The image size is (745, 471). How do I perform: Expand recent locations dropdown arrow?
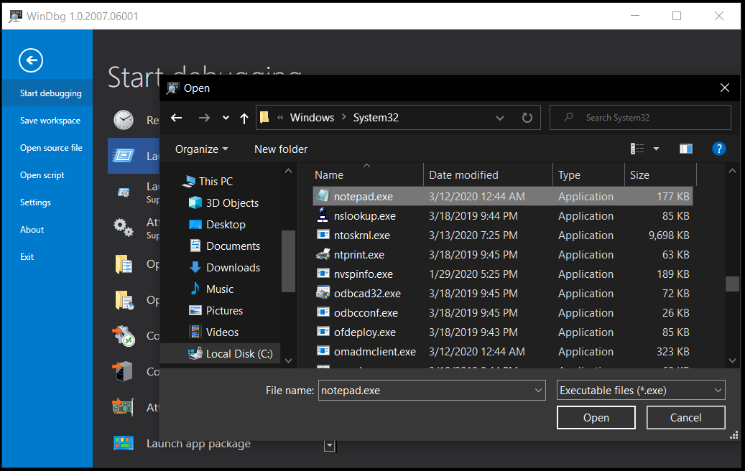[226, 118]
